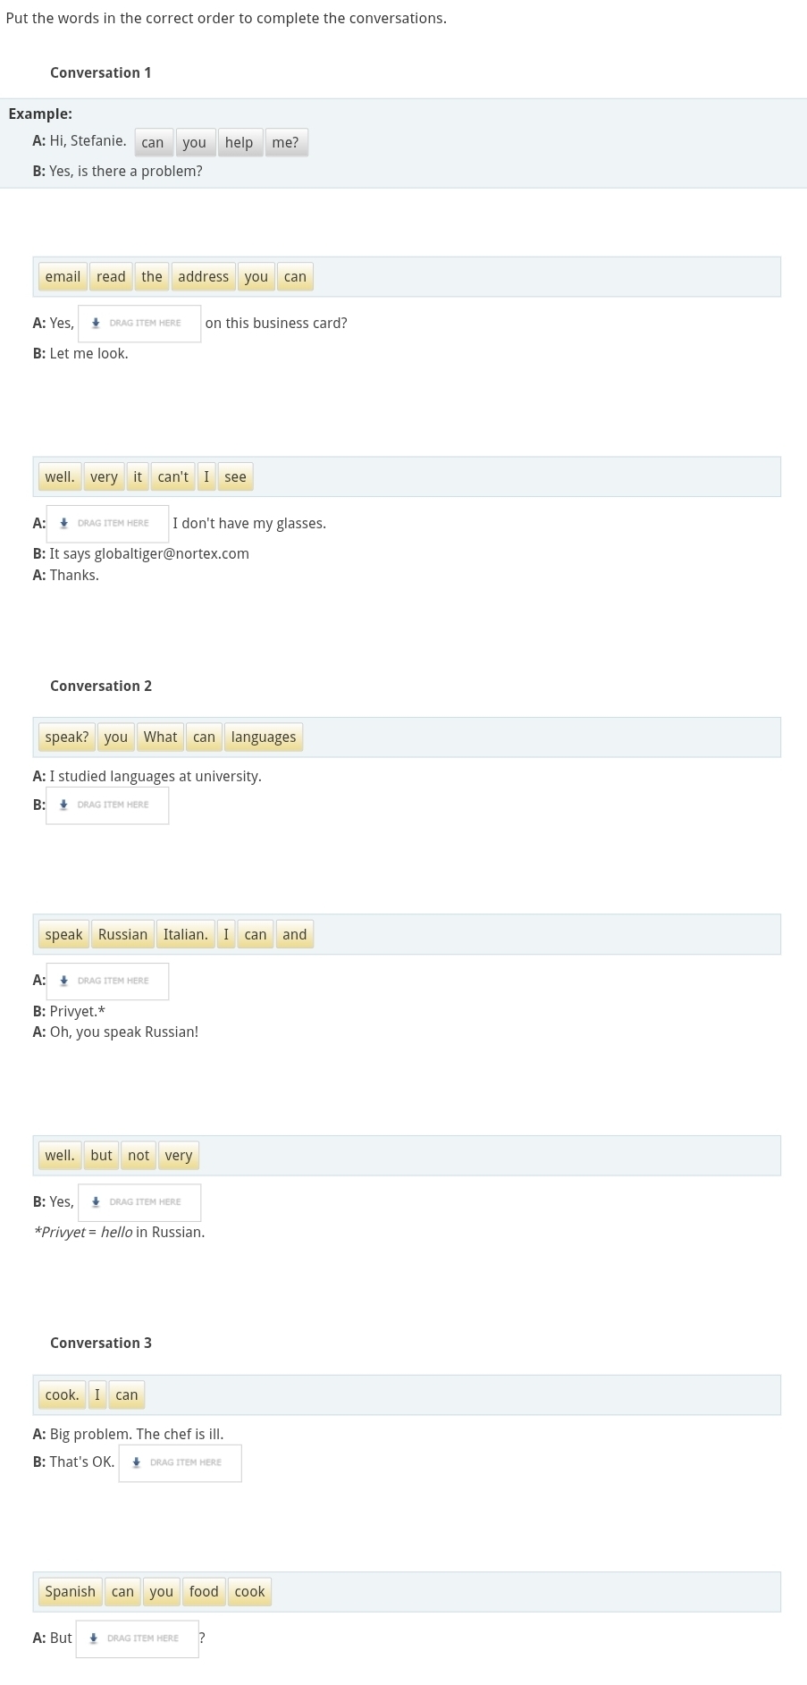Click drop zone under 'I studied languages at university'
The width and height of the screenshot is (807, 1685).
pos(107,805)
